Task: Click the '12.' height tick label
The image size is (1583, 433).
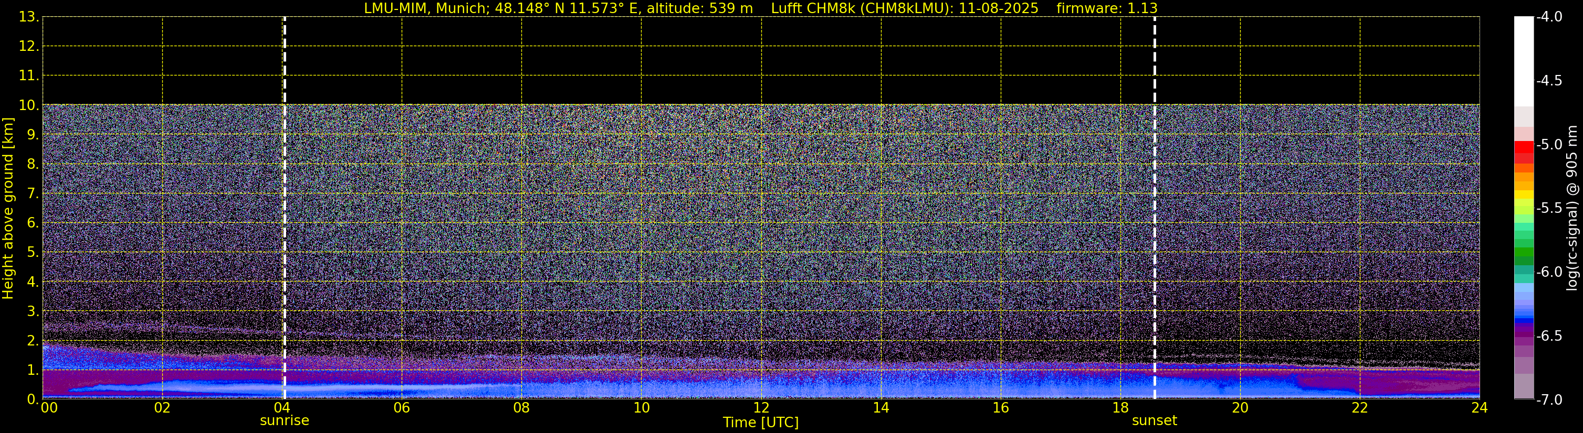Action: point(29,47)
